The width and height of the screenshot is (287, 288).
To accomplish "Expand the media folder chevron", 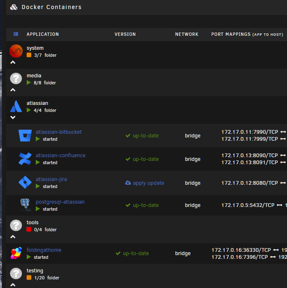I will pos(13,90).
